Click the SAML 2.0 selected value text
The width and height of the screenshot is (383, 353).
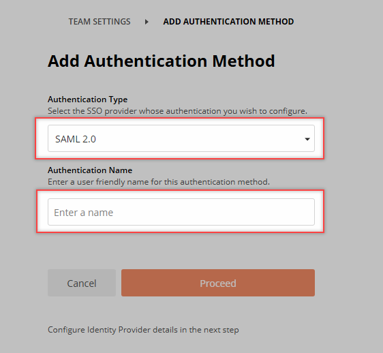click(76, 139)
